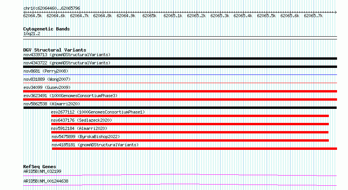
Task: Select the Cytogenetic Bands track header
Action: click(47, 29)
